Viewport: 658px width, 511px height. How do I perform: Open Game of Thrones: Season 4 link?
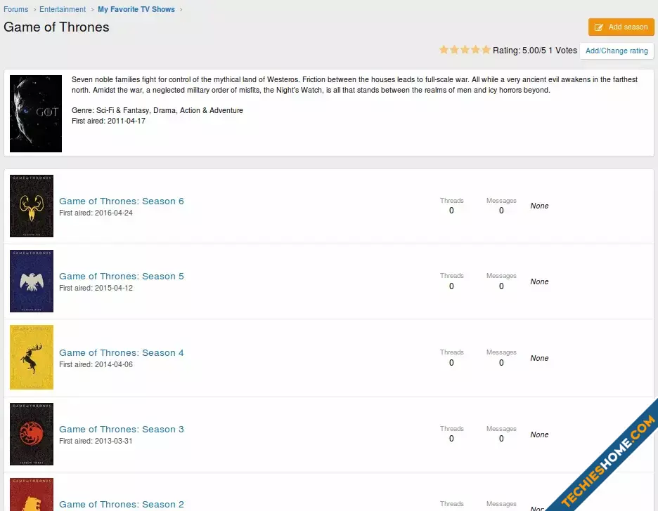[122, 352]
